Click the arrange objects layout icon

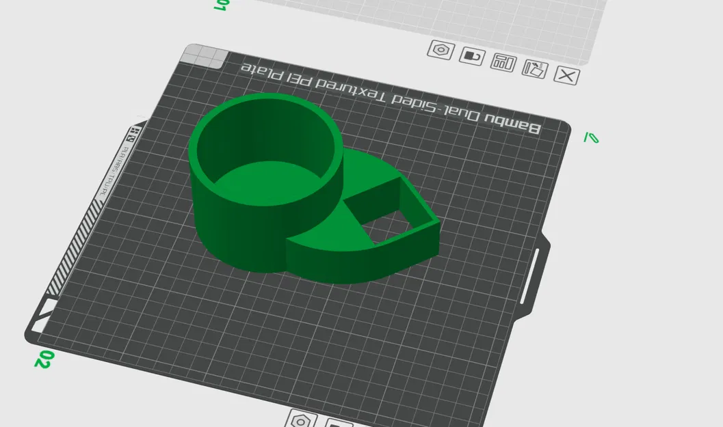[x=503, y=62]
